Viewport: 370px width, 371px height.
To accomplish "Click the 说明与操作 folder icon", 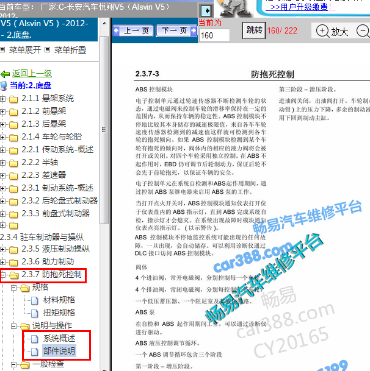I will click(24, 327).
